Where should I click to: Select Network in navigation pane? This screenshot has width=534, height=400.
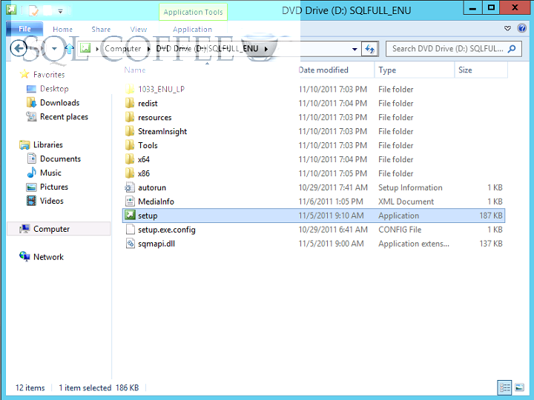(48, 257)
